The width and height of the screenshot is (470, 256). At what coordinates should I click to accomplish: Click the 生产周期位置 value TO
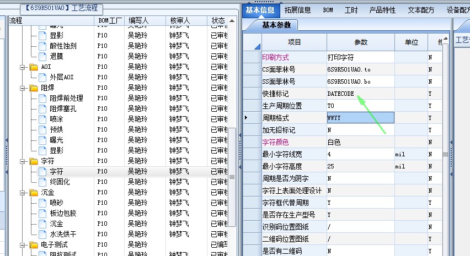[361, 106]
